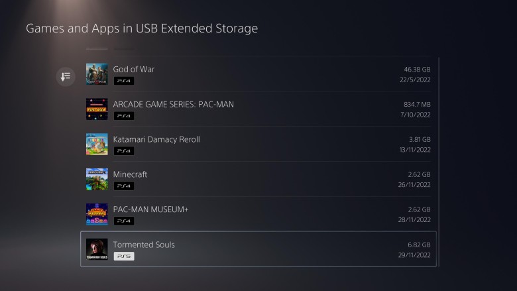Select the God of War title
Viewport: 517px width, 291px height.
134,69
